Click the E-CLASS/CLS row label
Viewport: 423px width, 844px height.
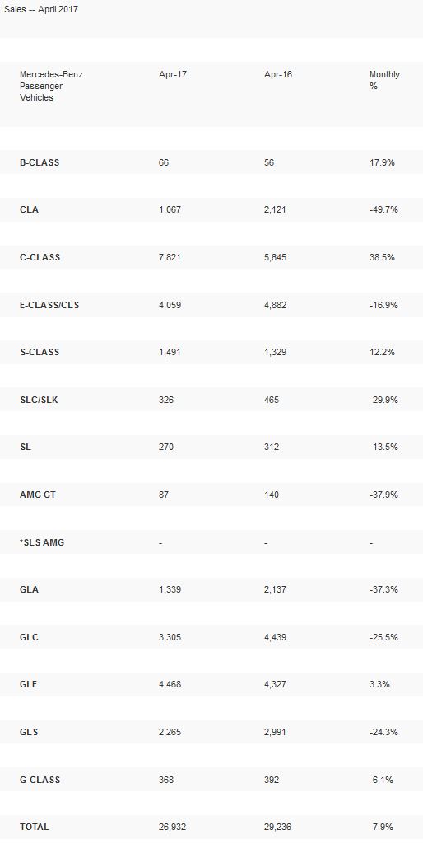tap(49, 305)
